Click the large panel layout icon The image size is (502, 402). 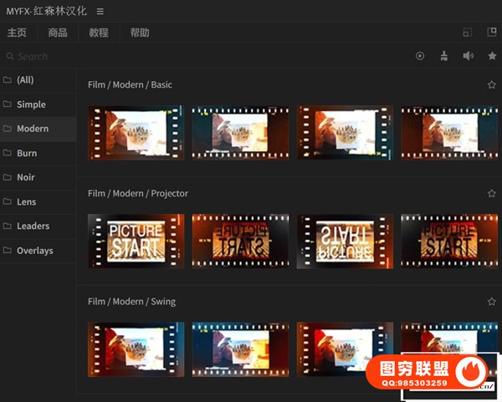point(491,33)
